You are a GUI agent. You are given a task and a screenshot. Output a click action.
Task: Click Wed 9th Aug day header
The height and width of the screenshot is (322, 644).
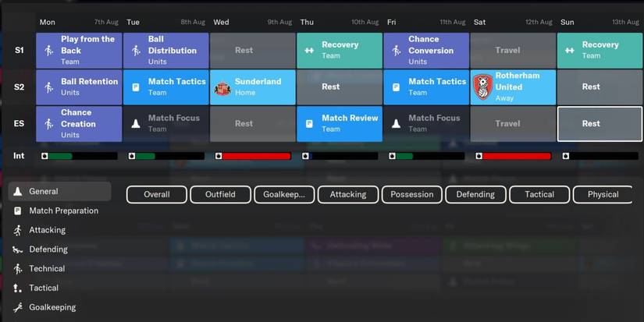click(x=253, y=22)
